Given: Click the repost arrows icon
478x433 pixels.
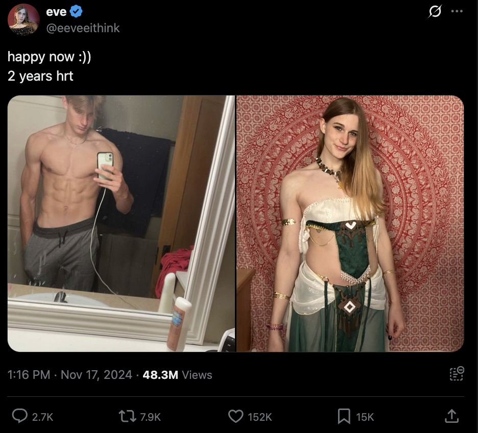Looking at the screenshot, I should click(x=128, y=416).
